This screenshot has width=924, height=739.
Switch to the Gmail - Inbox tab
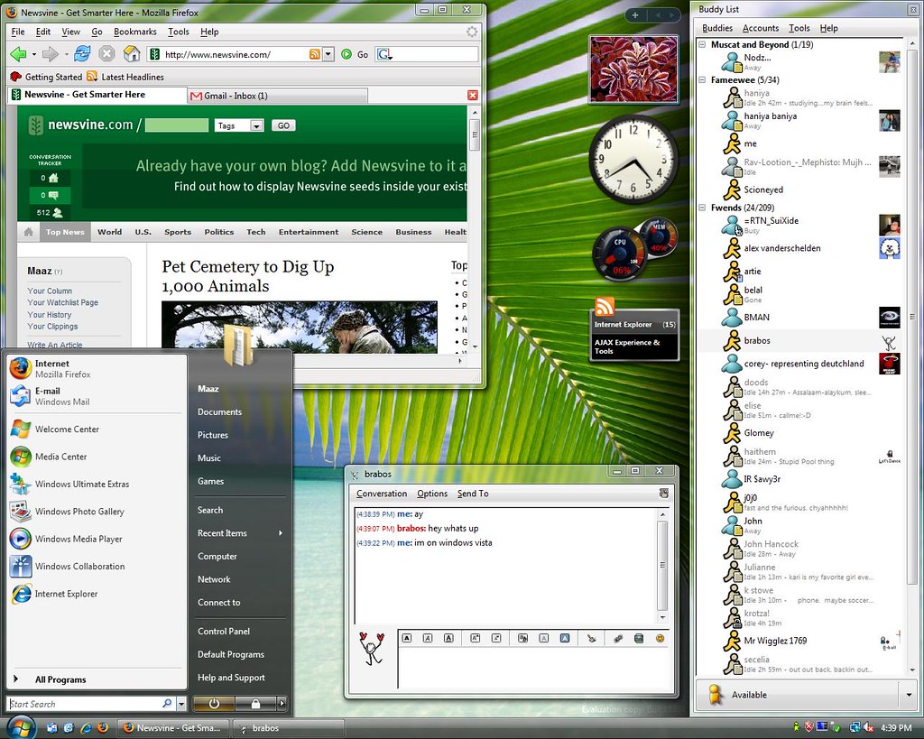point(238,95)
